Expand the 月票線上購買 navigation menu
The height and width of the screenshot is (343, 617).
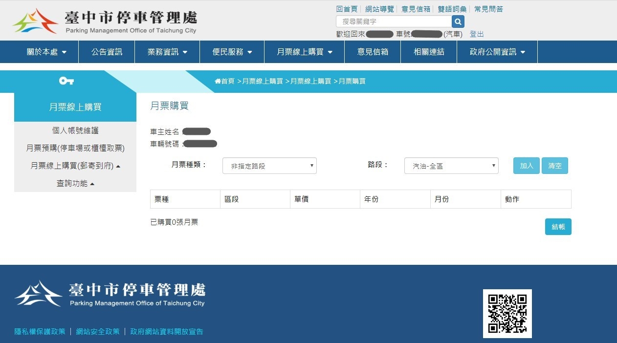click(x=304, y=51)
